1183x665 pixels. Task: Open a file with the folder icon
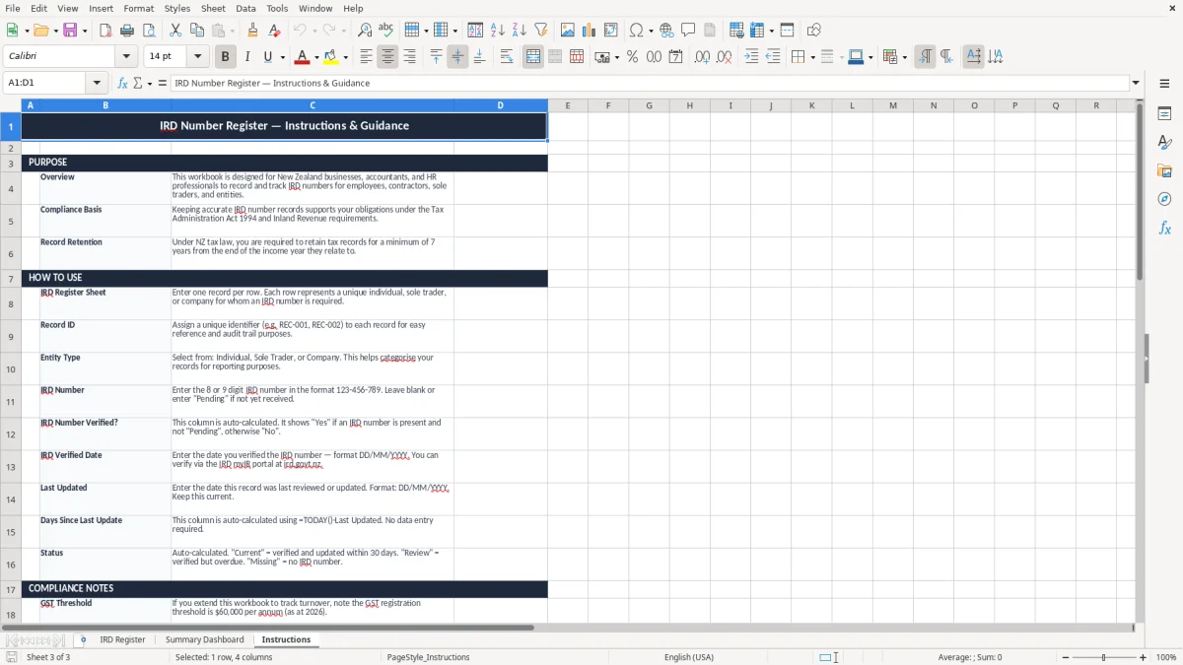point(39,31)
